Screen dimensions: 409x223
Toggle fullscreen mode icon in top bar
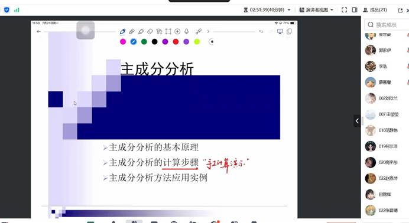pyautogui.click(x=345, y=10)
